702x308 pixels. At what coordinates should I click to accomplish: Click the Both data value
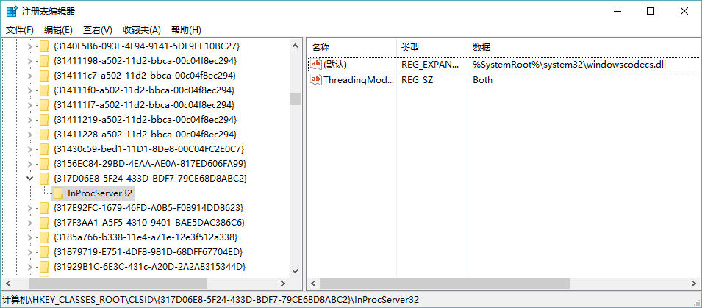pyautogui.click(x=483, y=79)
